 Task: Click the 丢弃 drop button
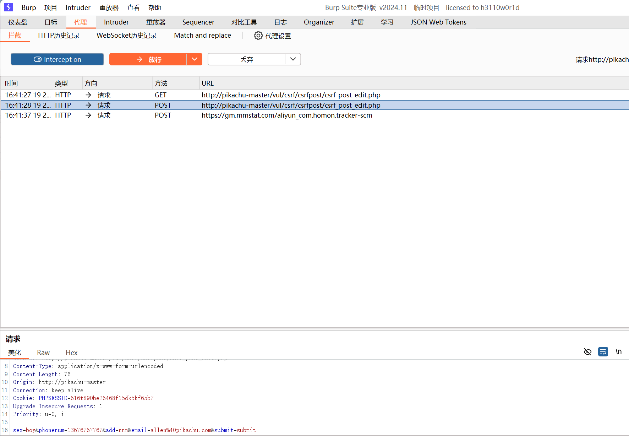246,59
